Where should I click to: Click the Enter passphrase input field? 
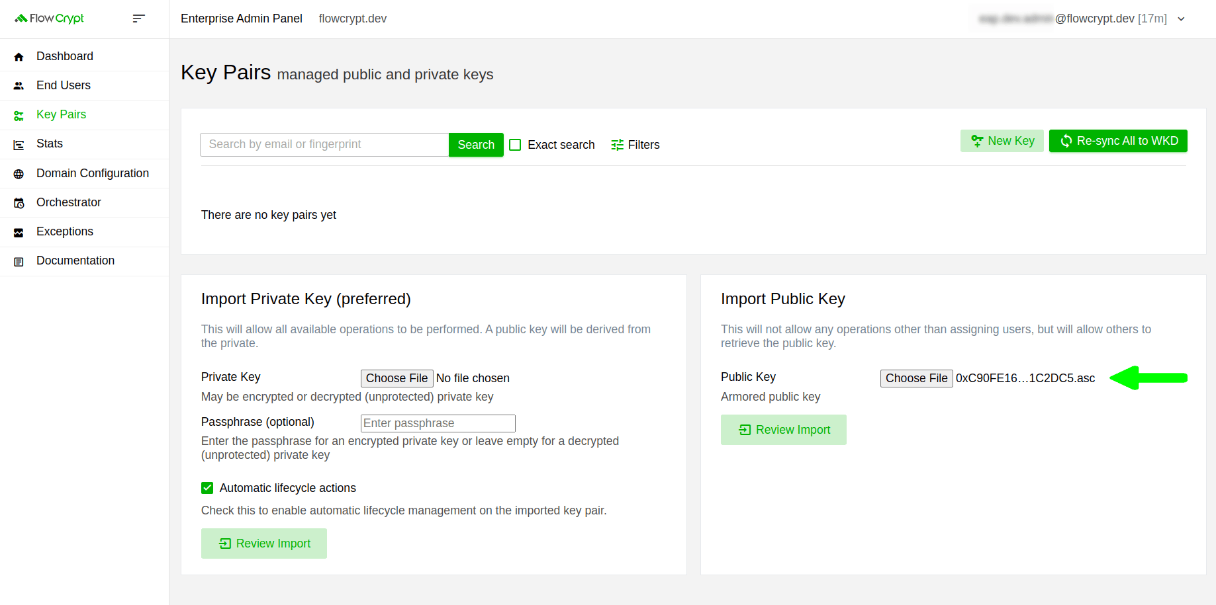438,423
